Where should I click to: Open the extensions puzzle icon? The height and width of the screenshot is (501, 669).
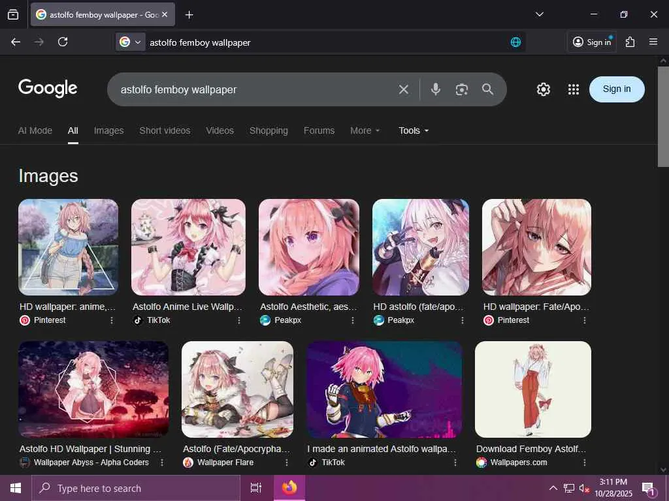(630, 42)
